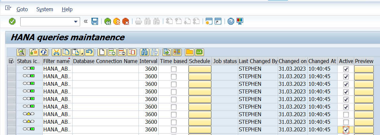Click the red Cancel icon
Screen dimensions: 380x135
pos(126,21)
